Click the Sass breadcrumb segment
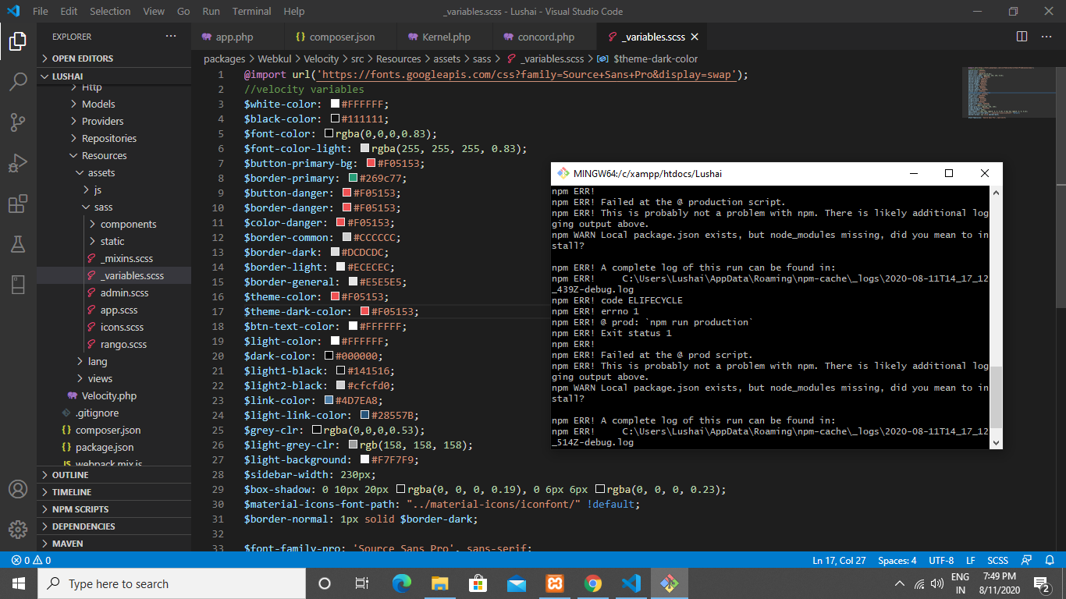 click(x=481, y=58)
